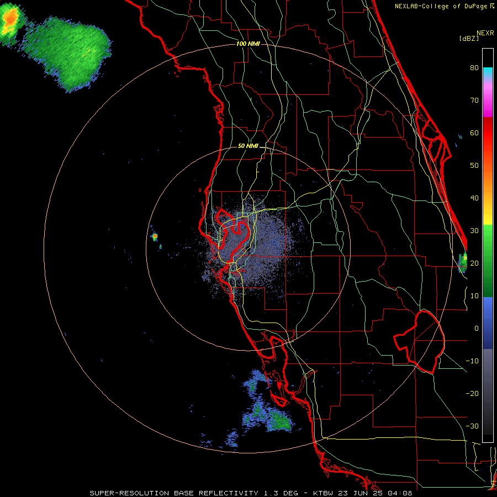
Task: Click the 'KTBW' radar site identifier
Action: pos(324,493)
